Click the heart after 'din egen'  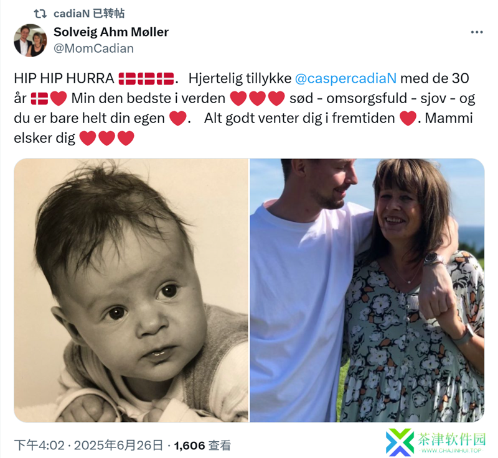click(x=177, y=118)
